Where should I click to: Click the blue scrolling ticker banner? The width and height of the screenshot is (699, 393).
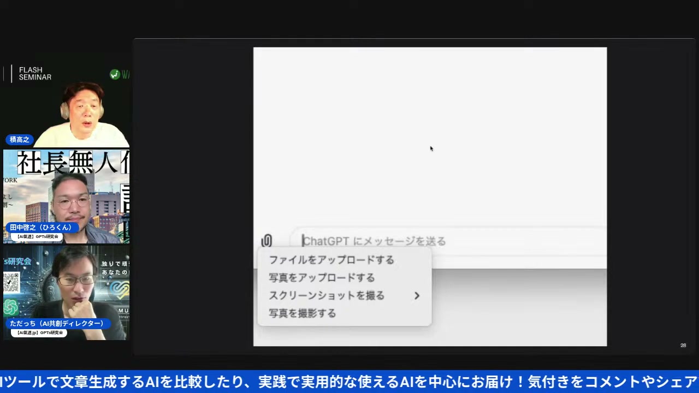(x=349, y=382)
